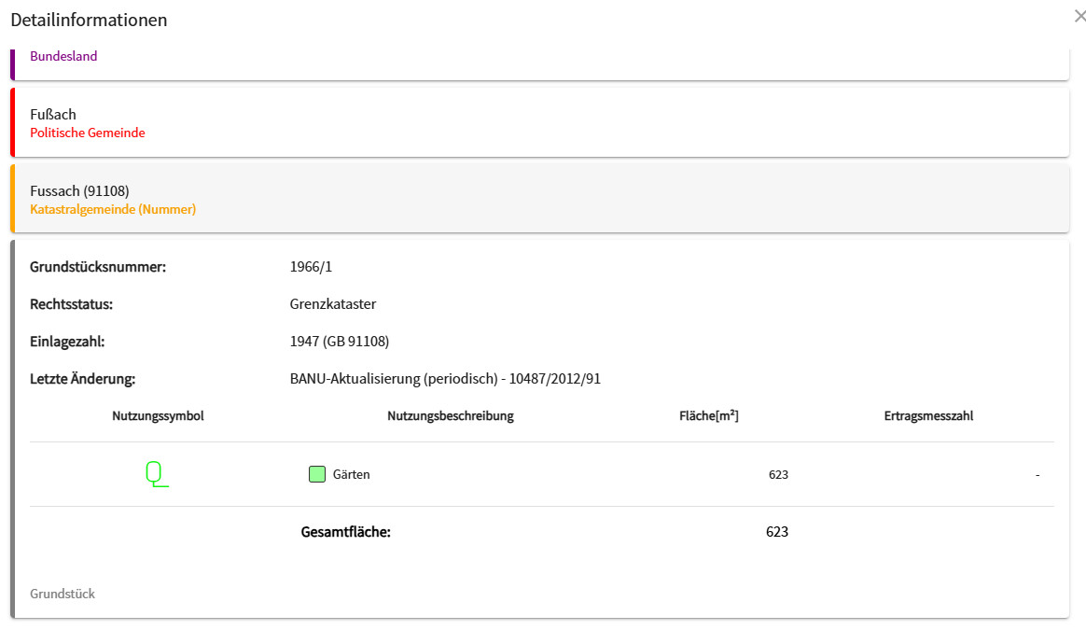The height and width of the screenshot is (630, 1086).
Task: Click the Grundstück footer label
Action: click(63, 594)
